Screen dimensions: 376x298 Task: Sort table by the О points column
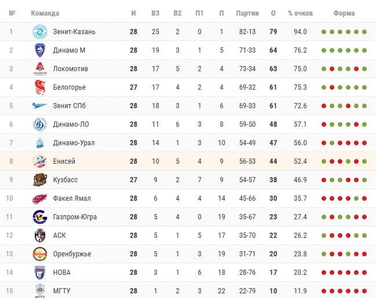tap(273, 13)
